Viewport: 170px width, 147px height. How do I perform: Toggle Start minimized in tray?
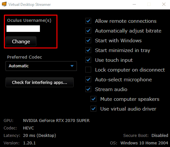pyautogui.click(x=88, y=50)
